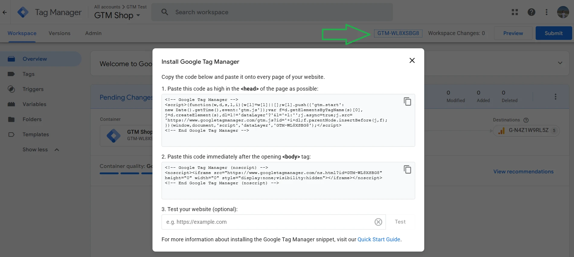Image resolution: width=574 pixels, height=257 pixels.
Task: Click the Tag Manager diamond logo
Action: tap(23, 12)
